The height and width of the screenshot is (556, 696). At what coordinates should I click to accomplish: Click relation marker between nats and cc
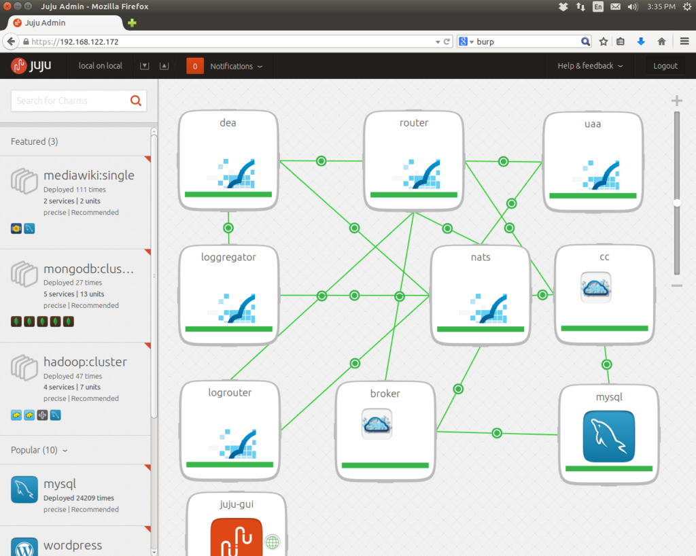coord(542,294)
